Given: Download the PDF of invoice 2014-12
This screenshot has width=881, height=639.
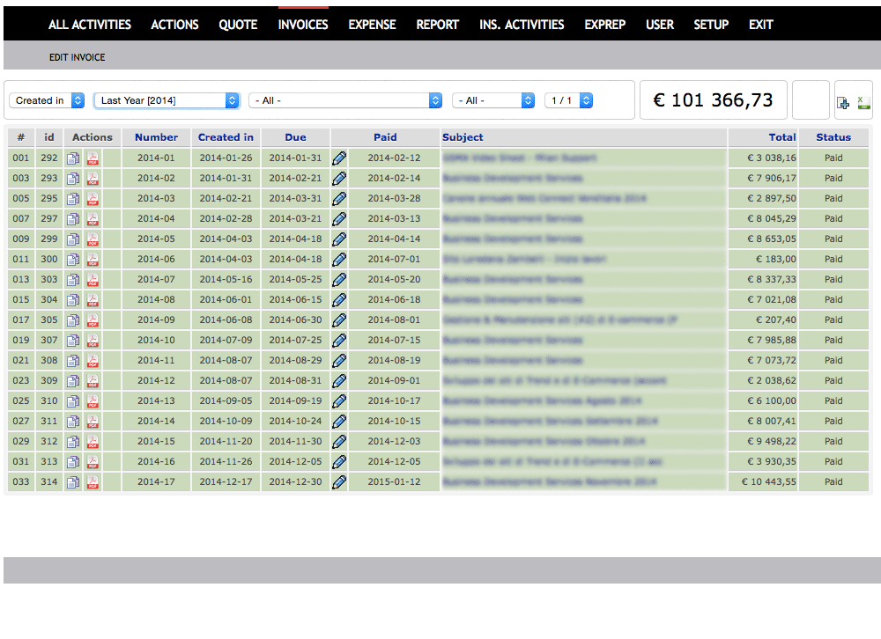Looking at the screenshot, I should 93,381.
